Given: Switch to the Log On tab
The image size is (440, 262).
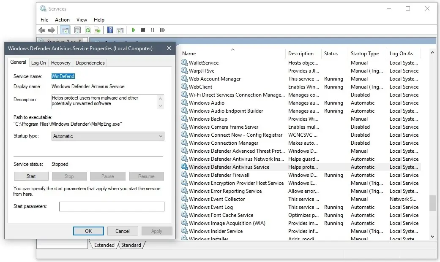Looking at the screenshot, I should [38, 63].
